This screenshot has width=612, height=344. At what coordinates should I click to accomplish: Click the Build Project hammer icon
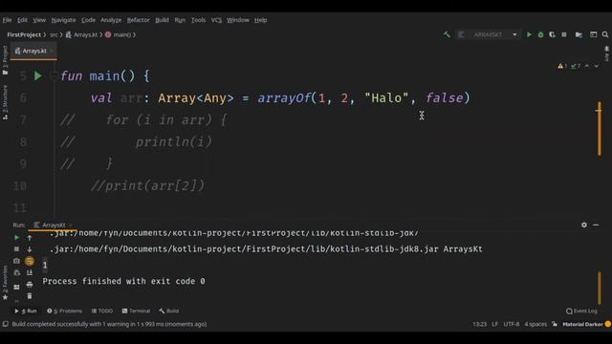tap(447, 34)
